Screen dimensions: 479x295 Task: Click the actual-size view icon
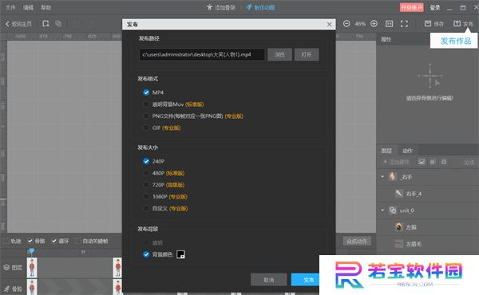[390, 24]
